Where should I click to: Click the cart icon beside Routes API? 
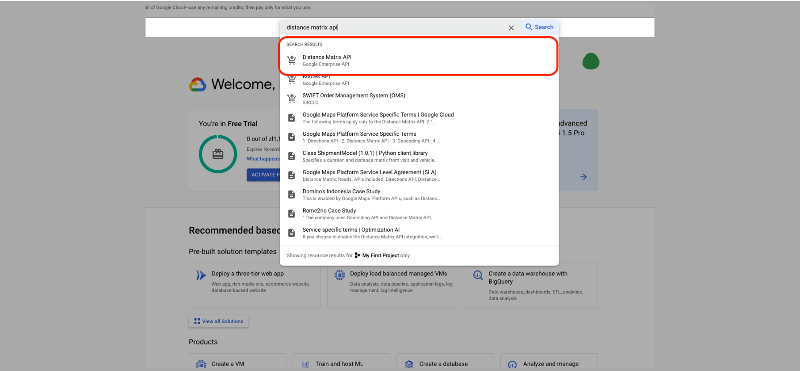pos(292,79)
